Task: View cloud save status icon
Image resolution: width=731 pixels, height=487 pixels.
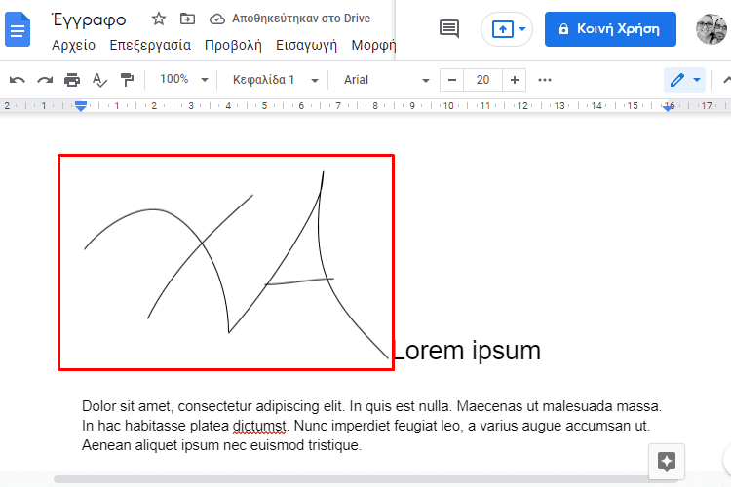Action: [x=216, y=19]
